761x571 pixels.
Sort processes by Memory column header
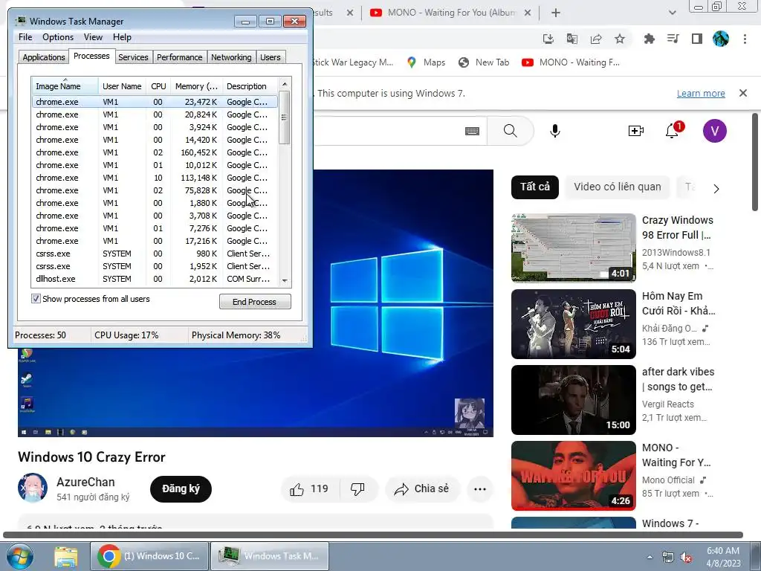[x=196, y=86]
